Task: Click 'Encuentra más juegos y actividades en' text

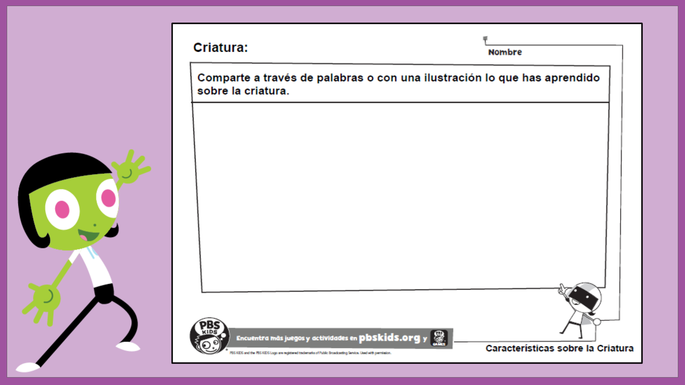Action: pos(296,338)
